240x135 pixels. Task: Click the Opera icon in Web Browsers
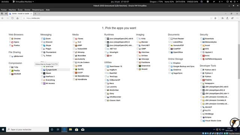pyautogui.click(x=12, y=42)
